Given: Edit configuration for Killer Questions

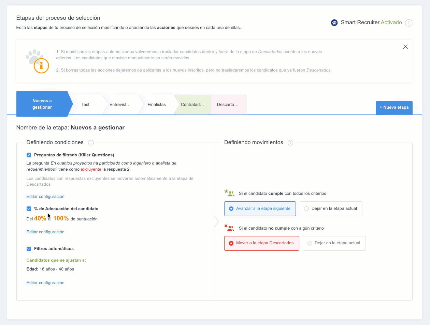Looking at the screenshot, I should pyautogui.click(x=45, y=197).
